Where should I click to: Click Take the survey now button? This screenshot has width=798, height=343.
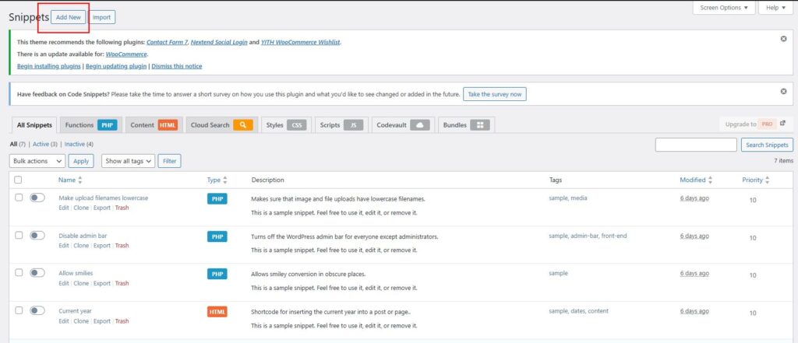(495, 95)
